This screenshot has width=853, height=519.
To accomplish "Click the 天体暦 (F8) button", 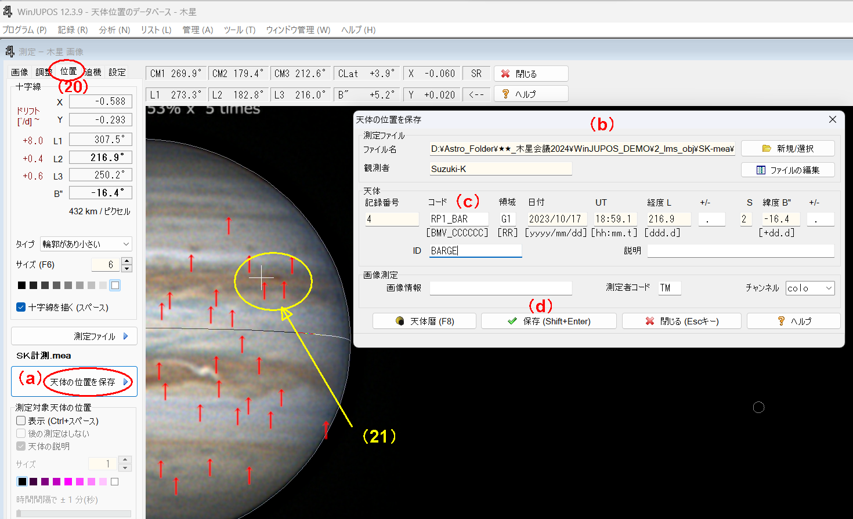I will [x=424, y=321].
